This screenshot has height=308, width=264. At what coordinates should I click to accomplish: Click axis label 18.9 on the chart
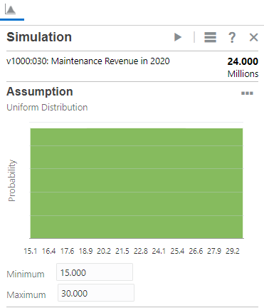point(85,251)
